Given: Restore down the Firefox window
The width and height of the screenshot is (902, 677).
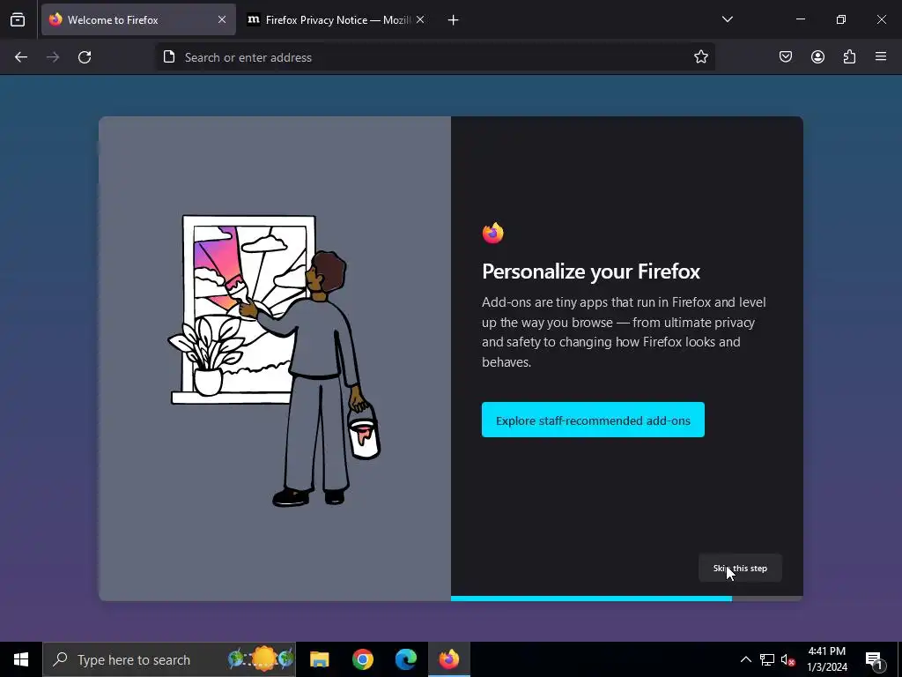Looking at the screenshot, I should click(841, 19).
